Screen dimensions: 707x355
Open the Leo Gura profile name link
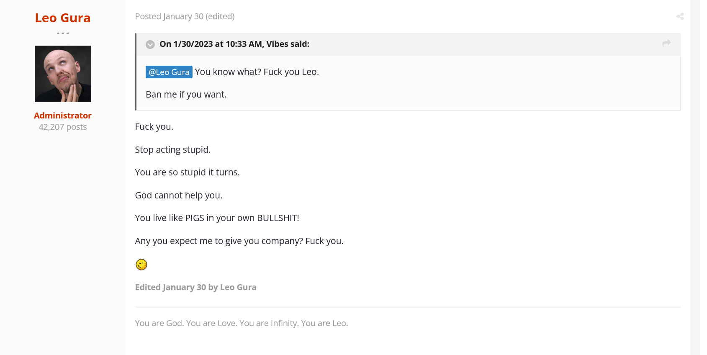[63, 18]
